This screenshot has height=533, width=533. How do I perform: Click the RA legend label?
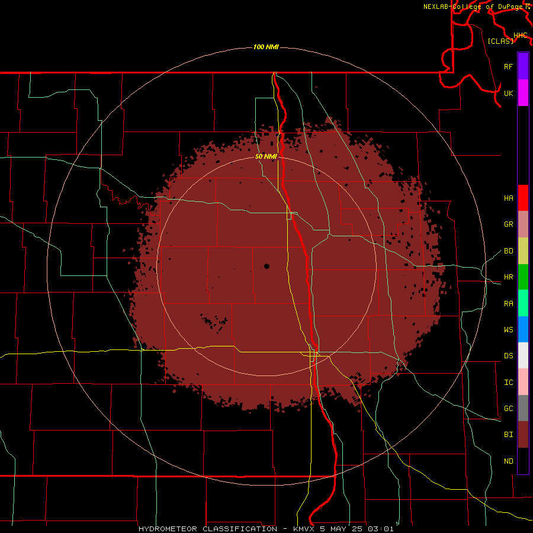pos(508,303)
